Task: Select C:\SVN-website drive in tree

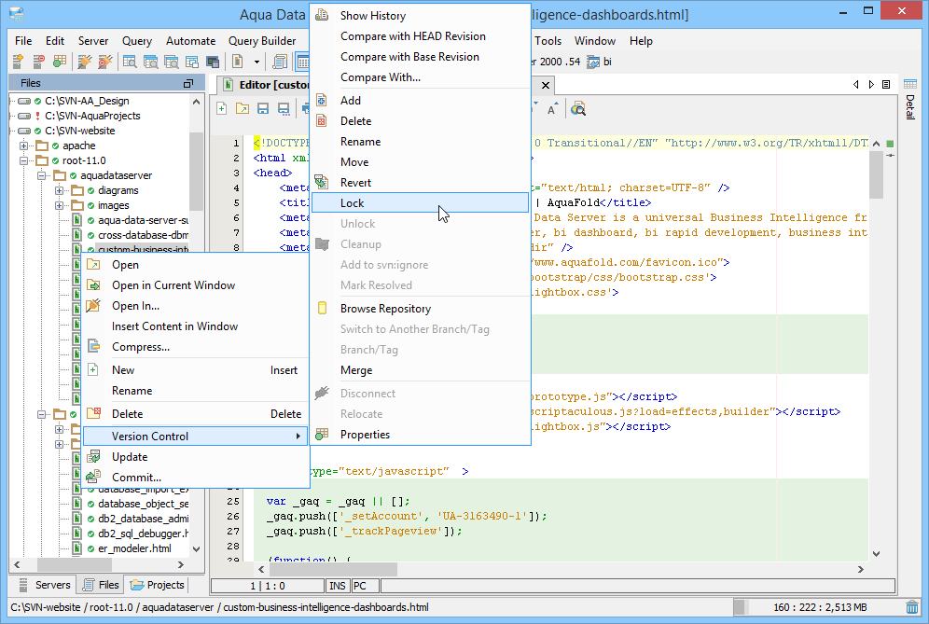Action: 79,131
